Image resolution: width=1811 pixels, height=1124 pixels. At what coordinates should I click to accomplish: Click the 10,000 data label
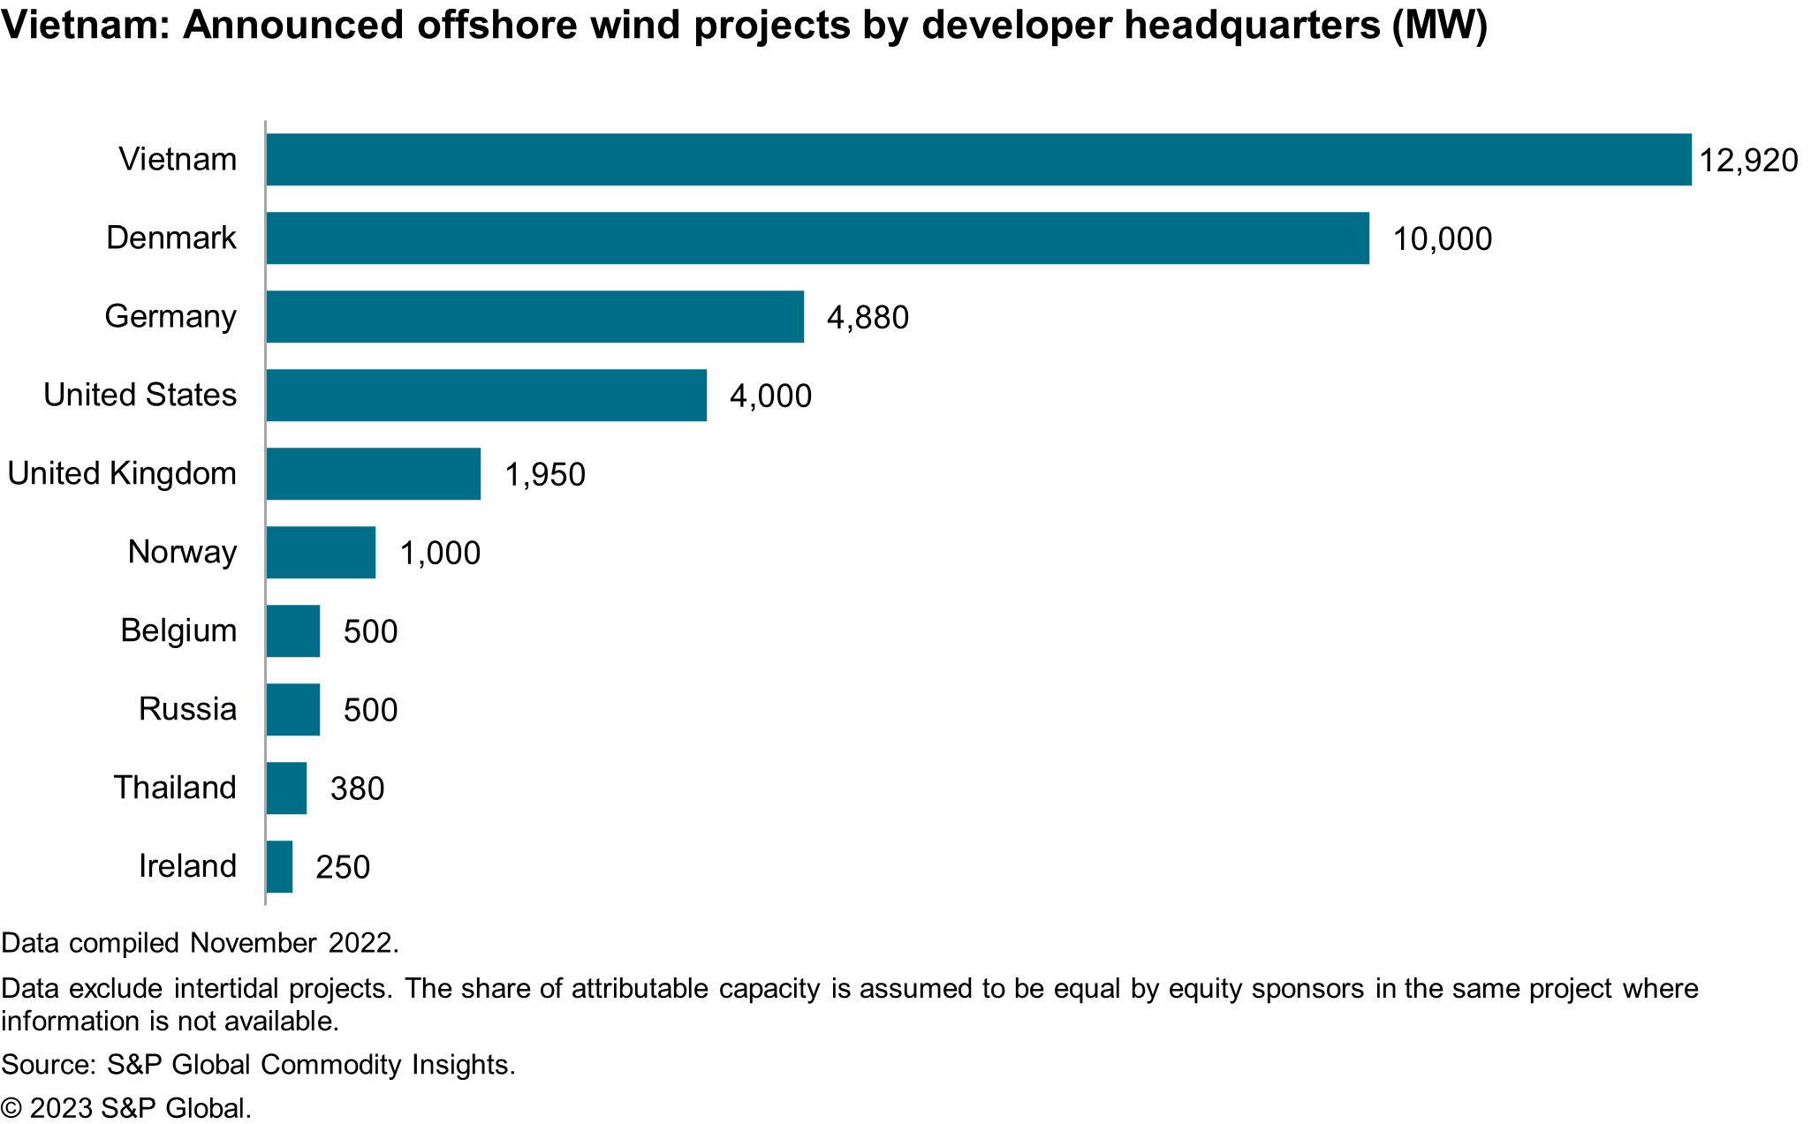pos(1442,239)
